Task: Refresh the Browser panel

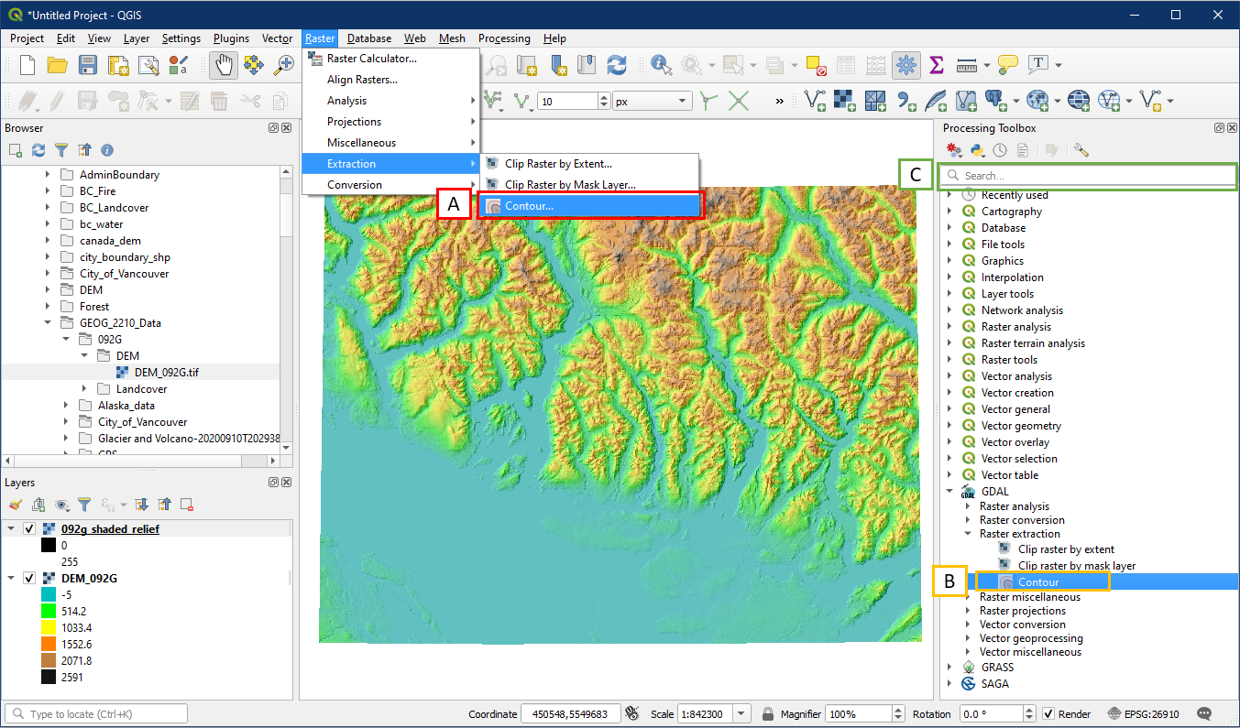Action: [38, 150]
